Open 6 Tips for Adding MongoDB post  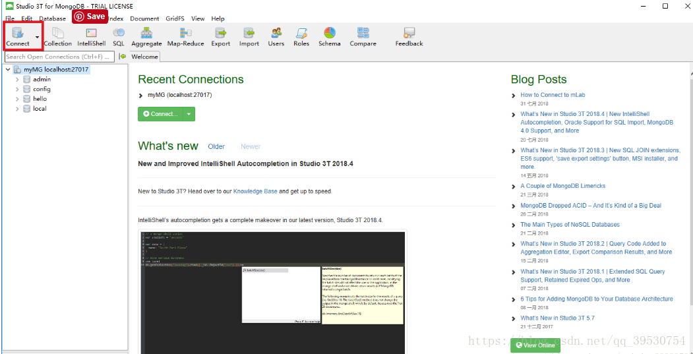[x=597, y=299]
